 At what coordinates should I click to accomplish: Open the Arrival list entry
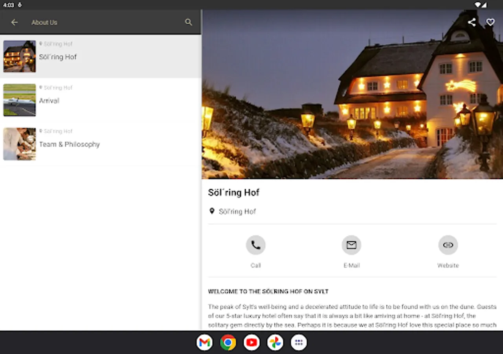coord(100,100)
